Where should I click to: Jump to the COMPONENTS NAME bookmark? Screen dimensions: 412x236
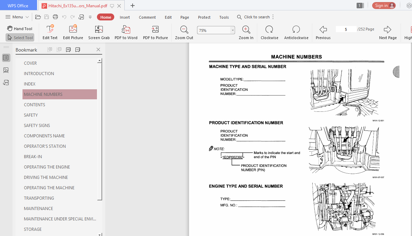click(x=44, y=136)
